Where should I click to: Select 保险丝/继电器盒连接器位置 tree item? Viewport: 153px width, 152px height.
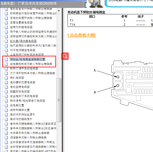pos(28,59)
